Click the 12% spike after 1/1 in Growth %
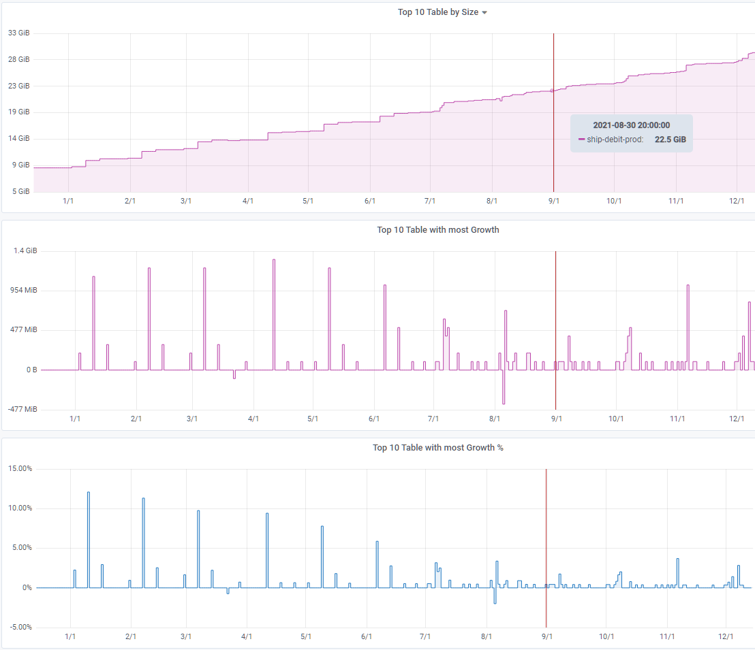The width and height of the screenshot is (755, 650). click(88, 540)
